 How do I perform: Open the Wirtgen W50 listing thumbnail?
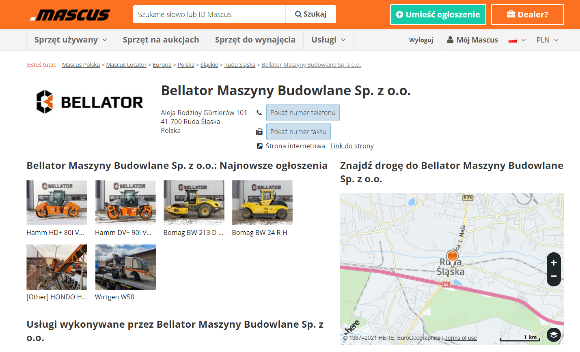tap(125, 267)
